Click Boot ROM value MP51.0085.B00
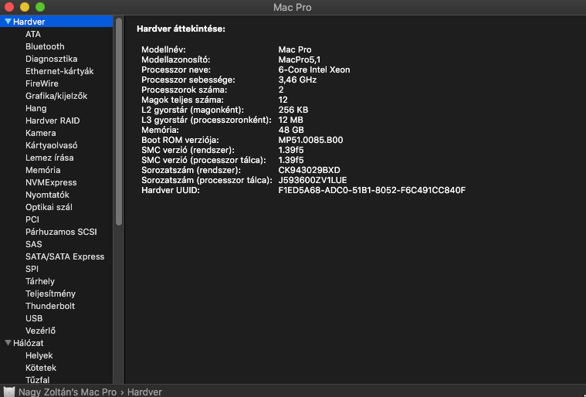586x397 pixels. [310, 140]
